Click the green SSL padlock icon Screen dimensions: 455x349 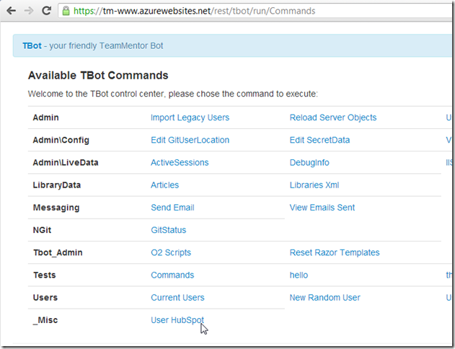point(66,11)
